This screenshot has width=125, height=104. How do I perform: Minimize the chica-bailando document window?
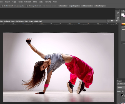pyautogui.click(x=108, y=21)
